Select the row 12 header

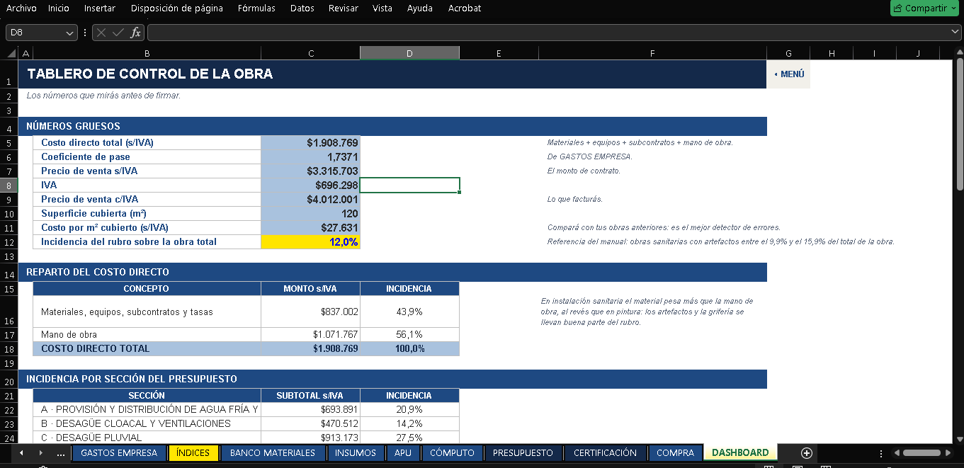pos(10,242)
